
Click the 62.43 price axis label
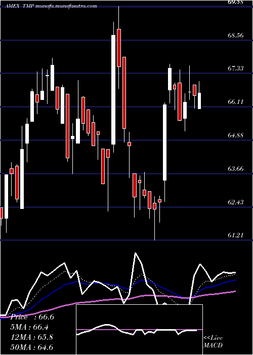point(236,202)
